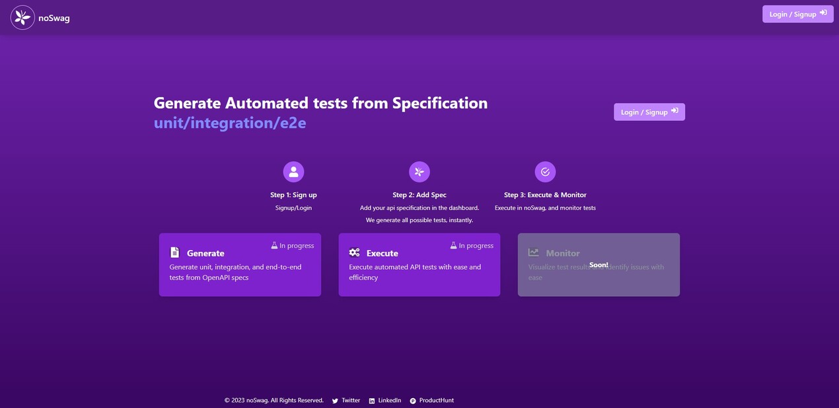Click the flask icon on Execute card

[x=454, y=245]
